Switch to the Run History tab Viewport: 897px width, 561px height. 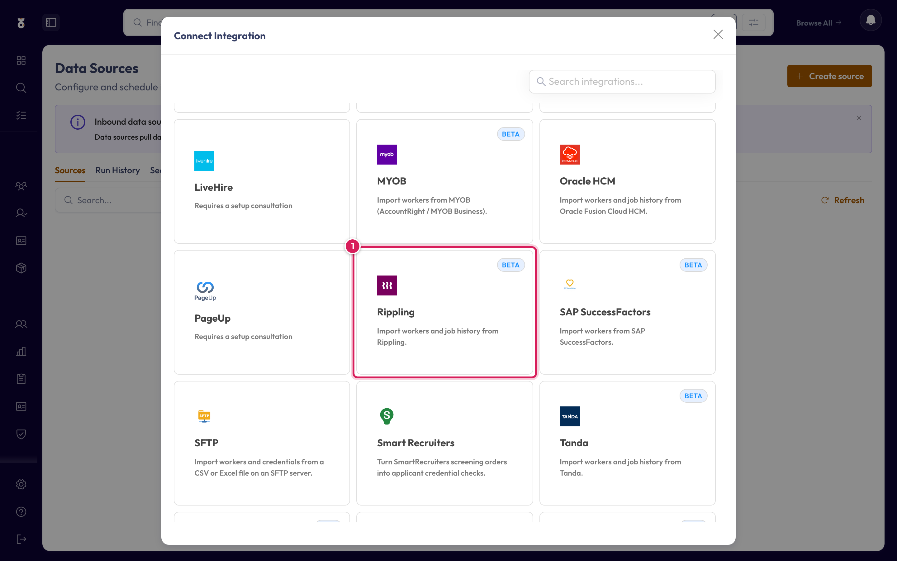[x=117, y=170]
